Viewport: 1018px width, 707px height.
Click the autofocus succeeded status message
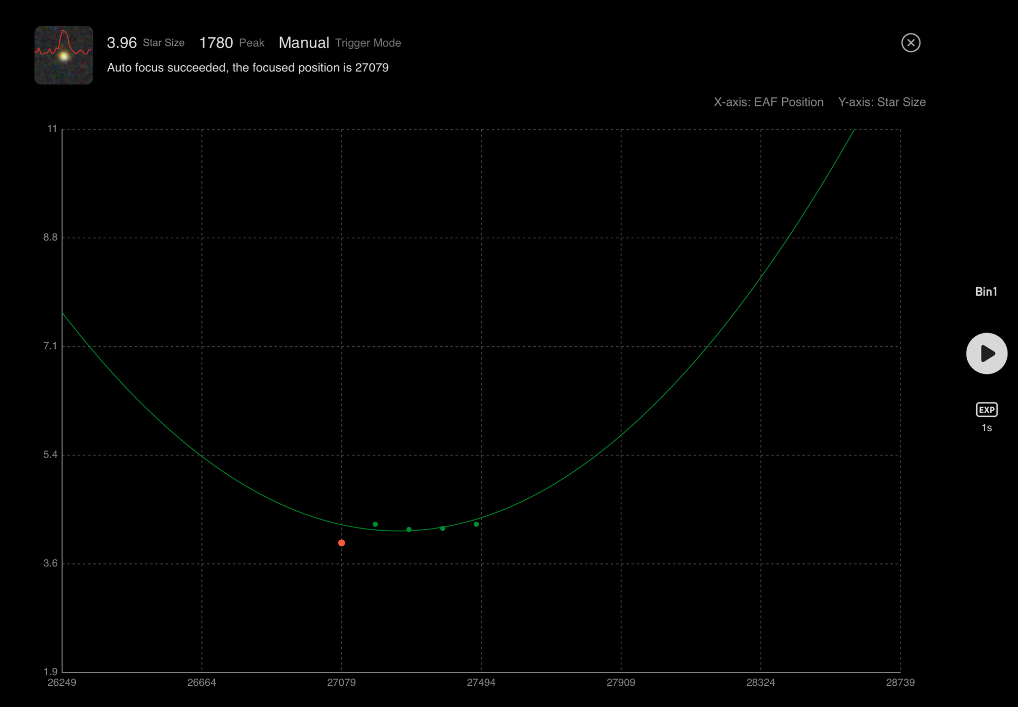(248, 68)
